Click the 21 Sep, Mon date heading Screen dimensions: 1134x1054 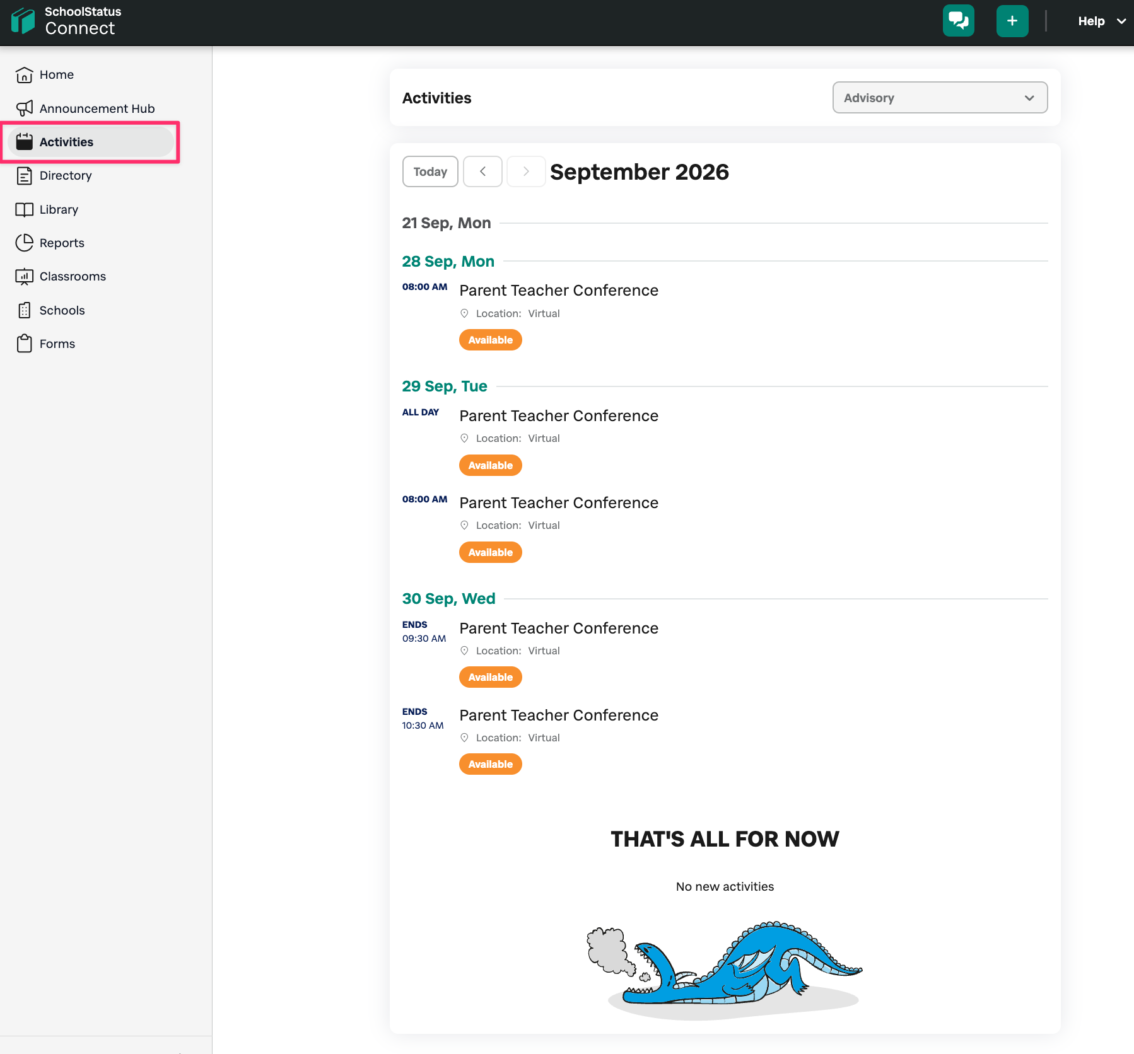point(447,223)
